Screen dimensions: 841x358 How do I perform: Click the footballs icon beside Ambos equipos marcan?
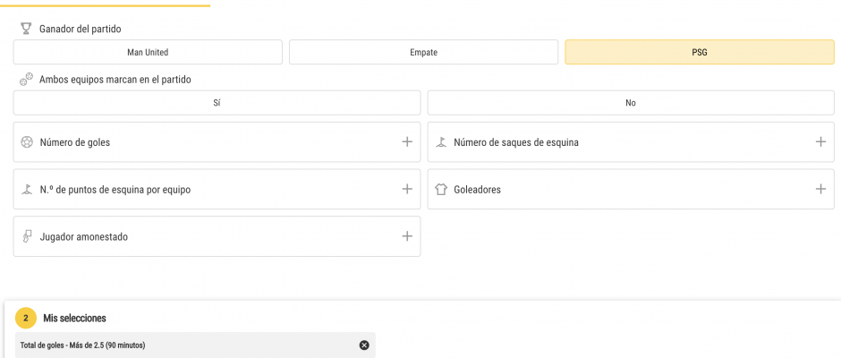tap(26, 79)
